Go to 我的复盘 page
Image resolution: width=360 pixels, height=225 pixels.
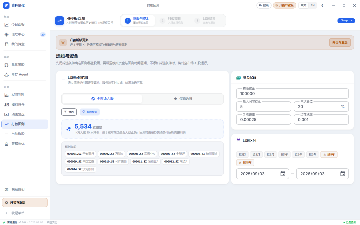coord(25,44)
